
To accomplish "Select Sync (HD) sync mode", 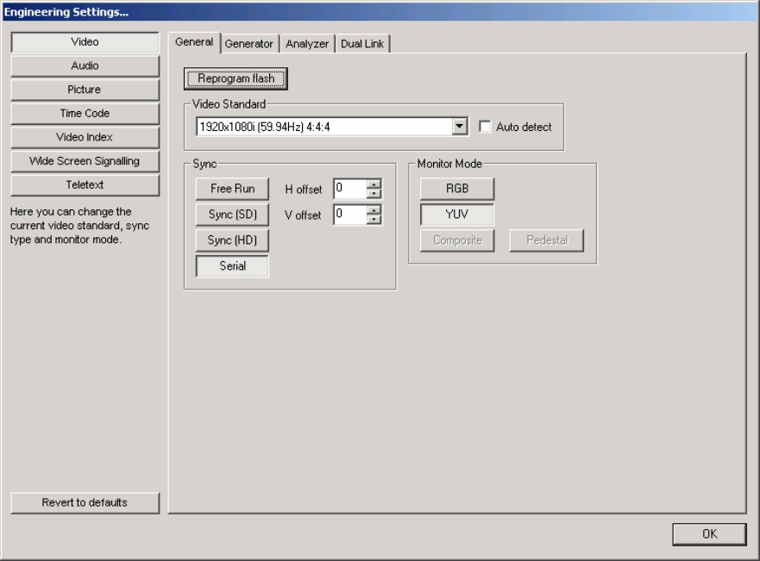I will click(232, 240).
